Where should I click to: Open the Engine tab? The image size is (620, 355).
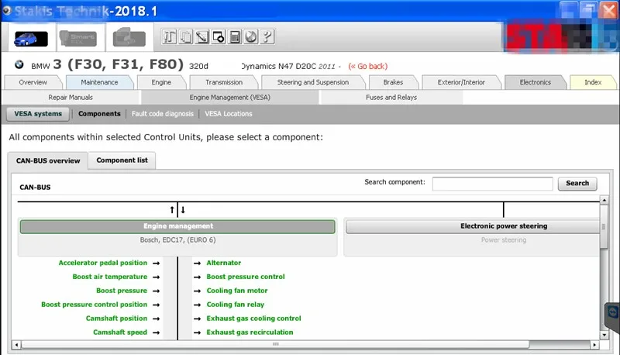(161, 82)
